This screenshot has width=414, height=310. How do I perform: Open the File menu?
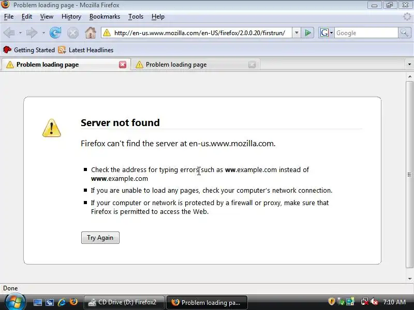pos(9,17)
